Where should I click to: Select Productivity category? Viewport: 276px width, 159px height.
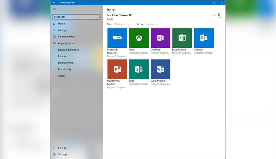(65, 69)
